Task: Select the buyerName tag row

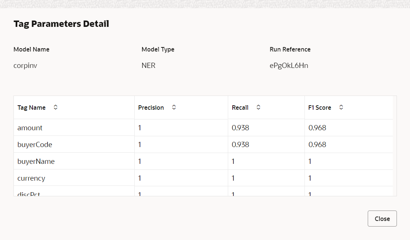Action: (203, 161)
